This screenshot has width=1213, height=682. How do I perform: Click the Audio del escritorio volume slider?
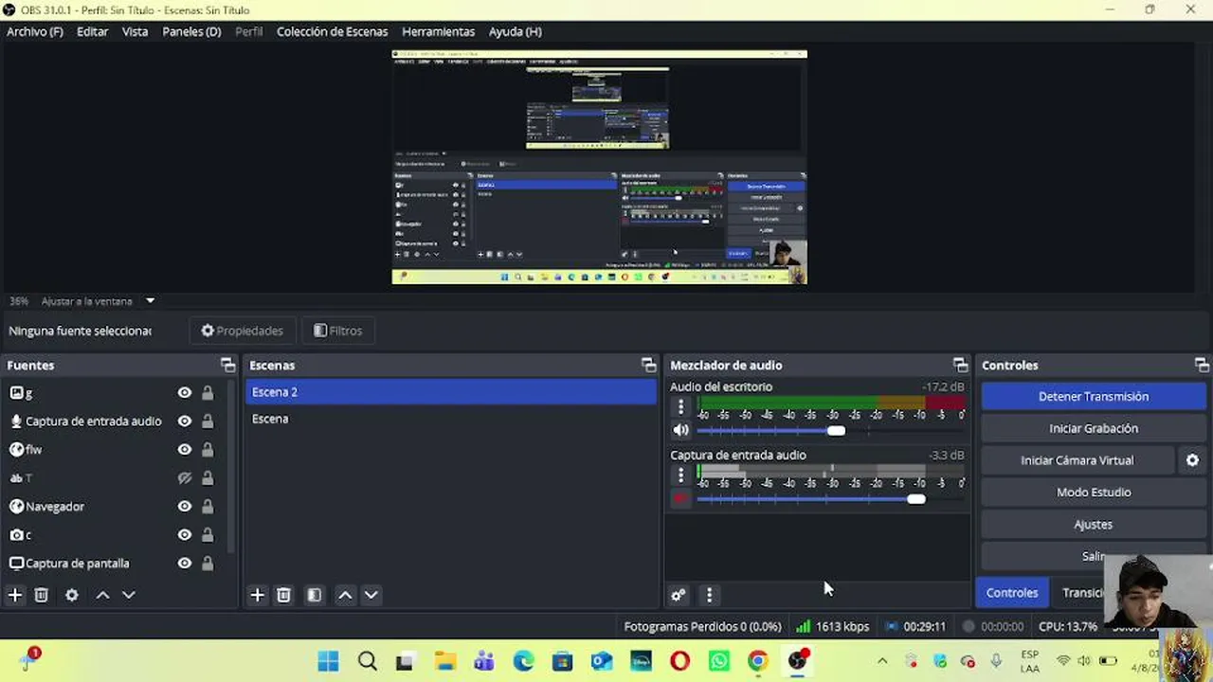(830, 431)
